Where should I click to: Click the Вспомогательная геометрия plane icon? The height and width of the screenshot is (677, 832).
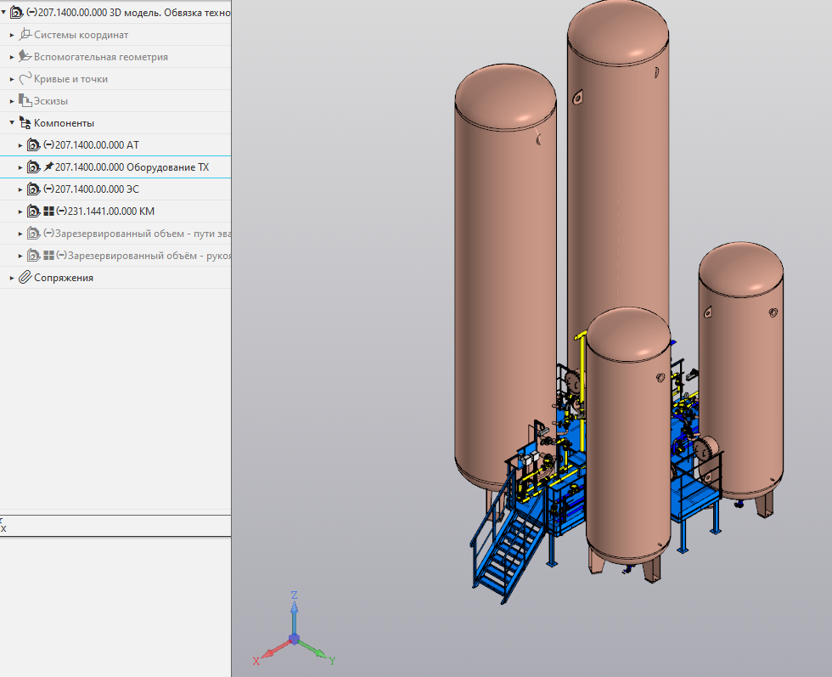pyautogui.click(x=25, y=57)
